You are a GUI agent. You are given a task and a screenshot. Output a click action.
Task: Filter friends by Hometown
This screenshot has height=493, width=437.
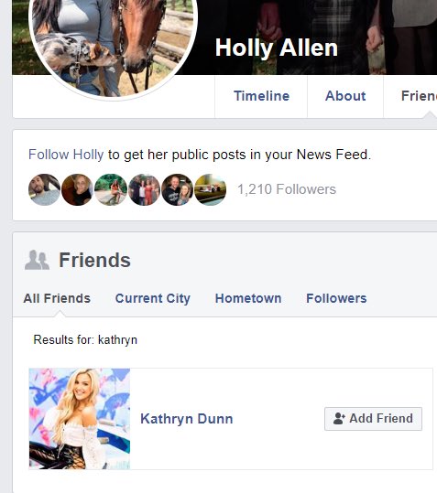click(x=248, y=298)
